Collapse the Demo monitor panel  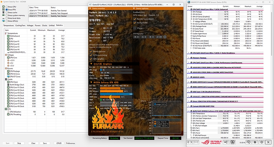90,8
